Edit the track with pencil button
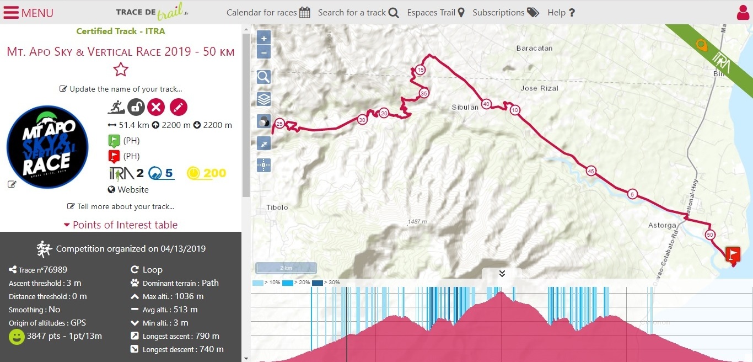 [179, 107]
